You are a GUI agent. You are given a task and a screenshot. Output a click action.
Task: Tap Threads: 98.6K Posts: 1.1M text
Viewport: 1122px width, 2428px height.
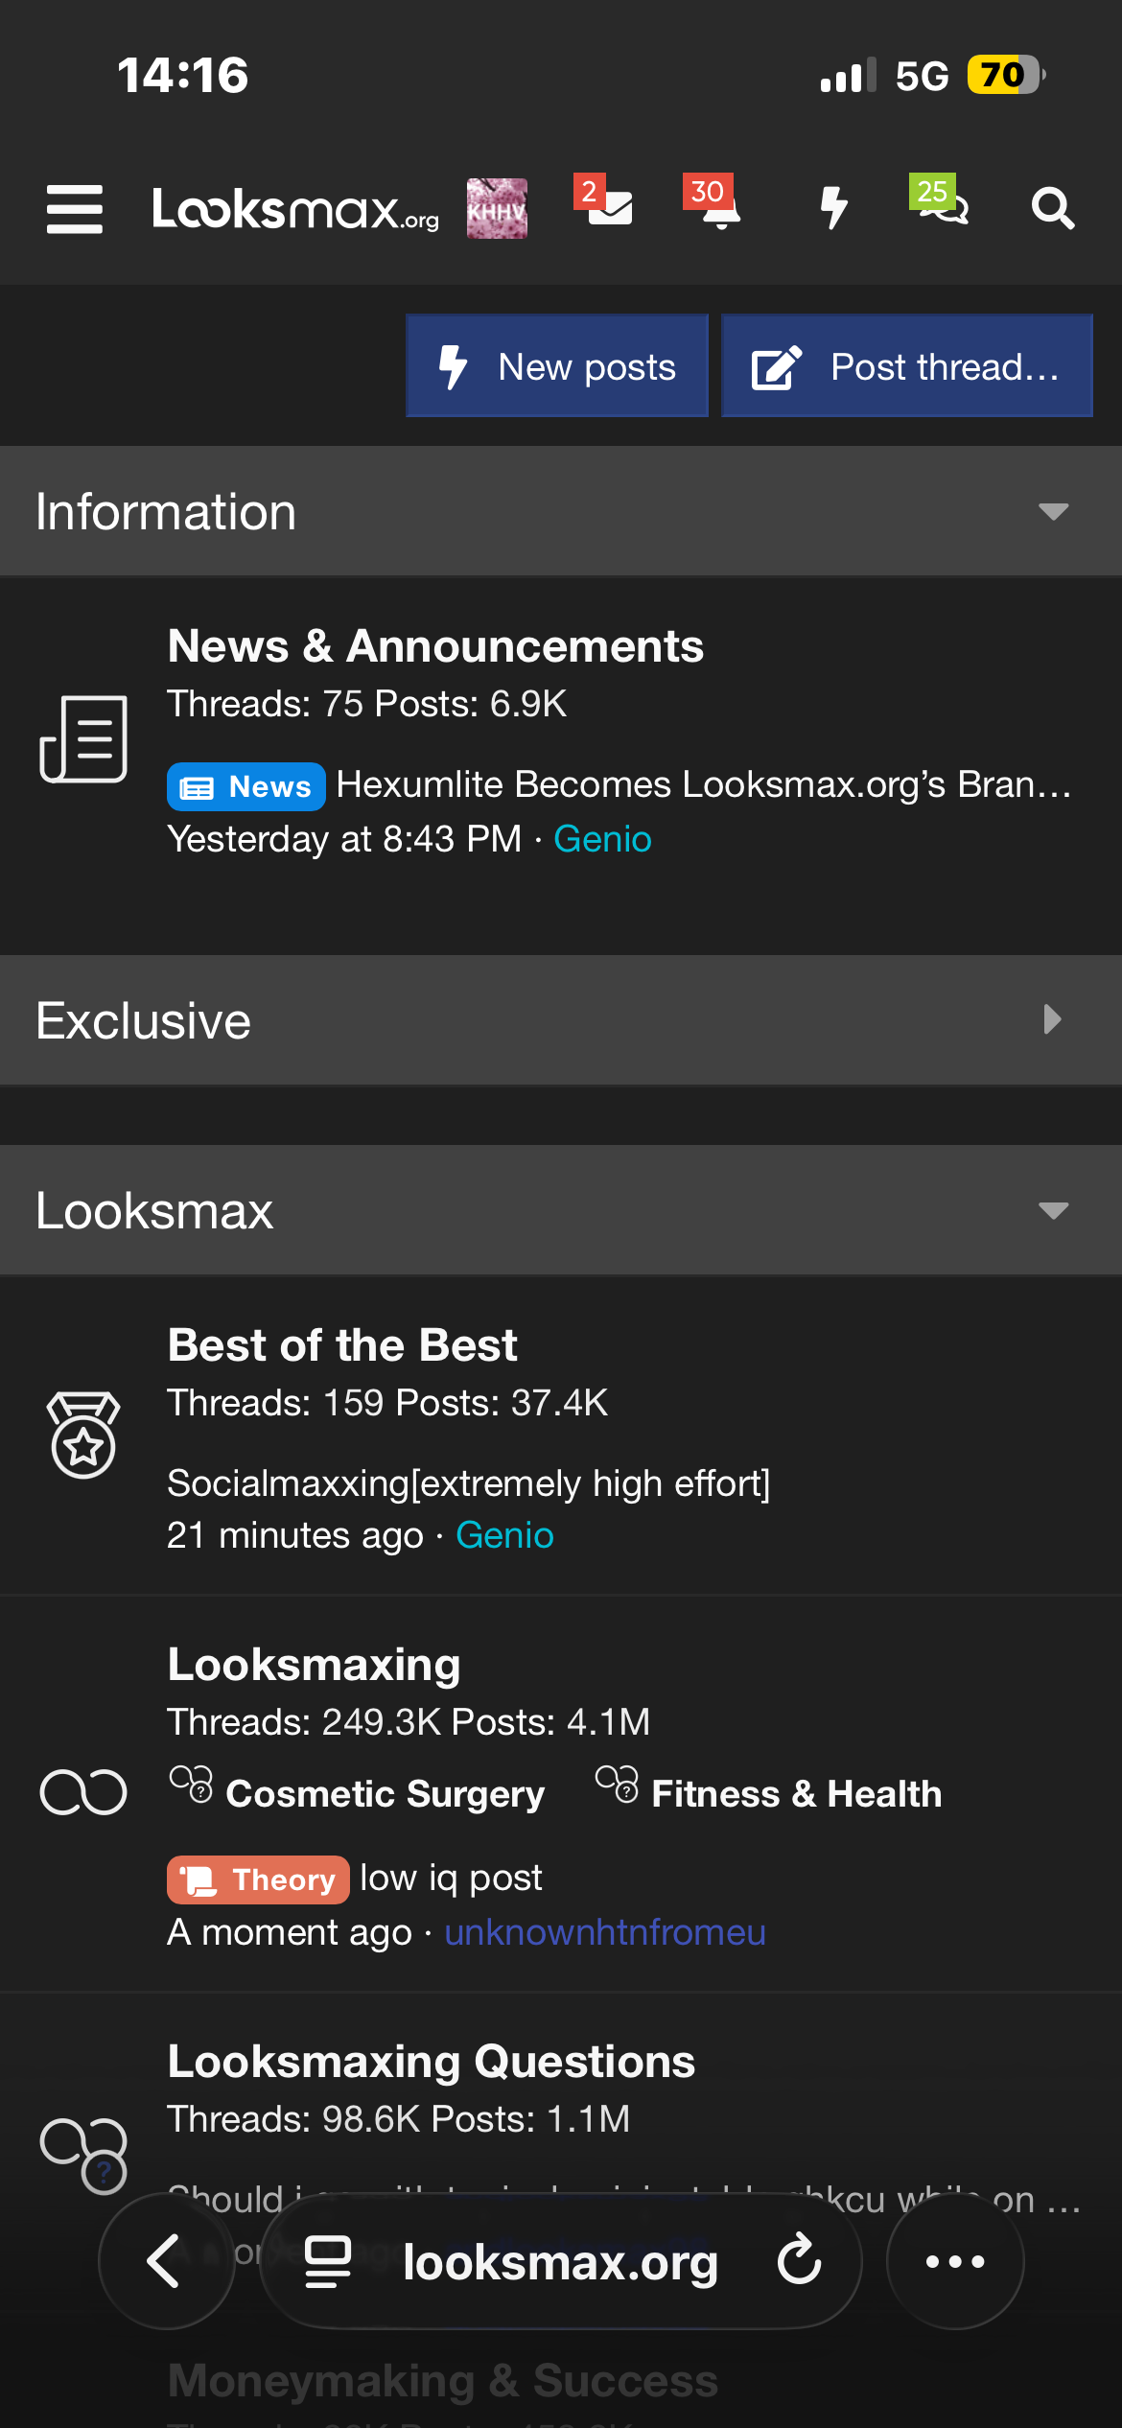tap(399, 2119)
